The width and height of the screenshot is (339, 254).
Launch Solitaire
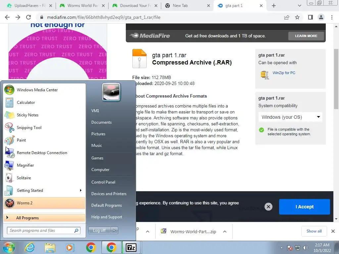click(x=44, y=178)
